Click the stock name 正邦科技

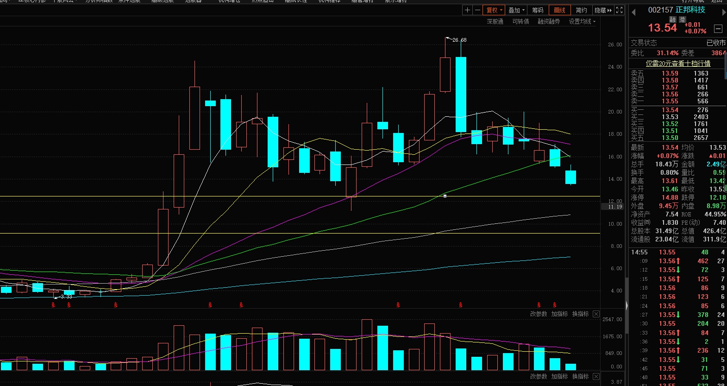[x=690, y=10]
